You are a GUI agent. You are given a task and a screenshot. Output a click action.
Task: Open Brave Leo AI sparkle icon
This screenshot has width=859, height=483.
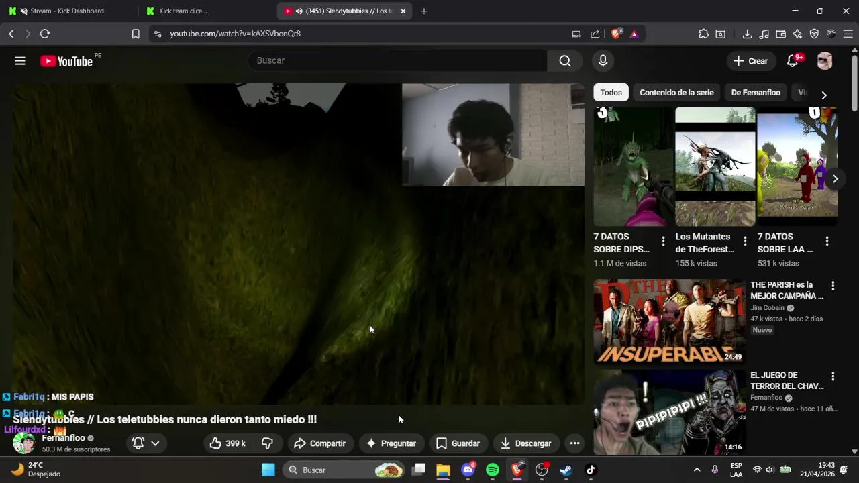tap(797, 34)
